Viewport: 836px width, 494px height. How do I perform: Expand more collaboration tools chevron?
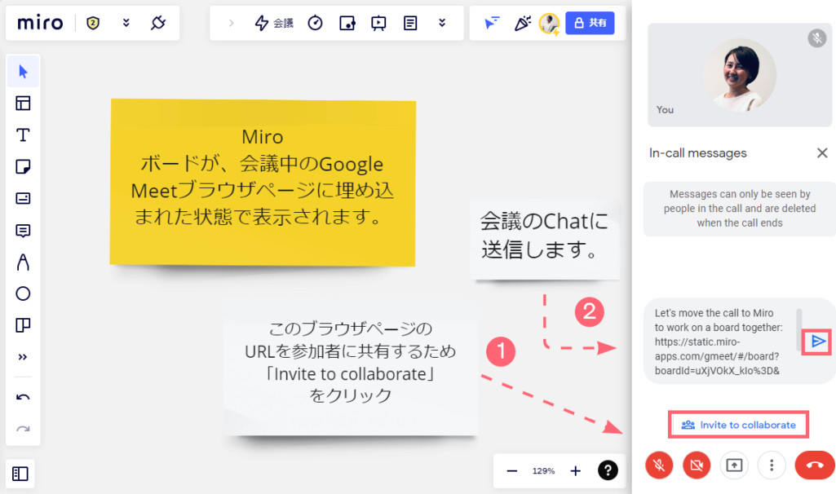click(442, 23)
